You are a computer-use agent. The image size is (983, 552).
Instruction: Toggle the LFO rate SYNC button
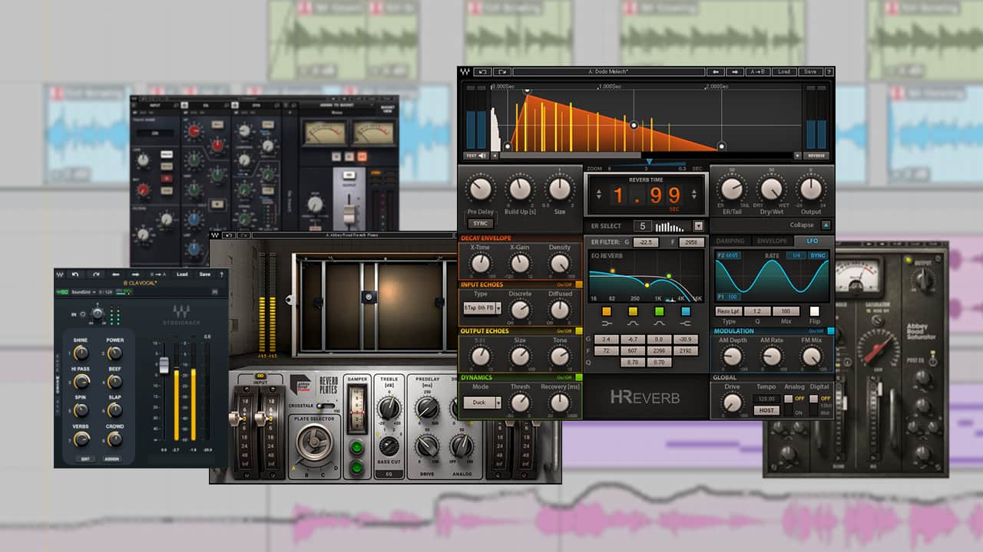[817, 255]
